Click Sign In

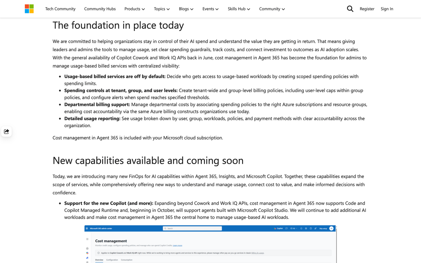(387, 9)
